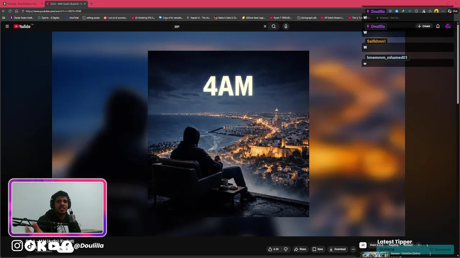This screenshot has width=460, height=258.
Task: Focus the YouTube search field containing 'gga'
Action: (217, 26)
